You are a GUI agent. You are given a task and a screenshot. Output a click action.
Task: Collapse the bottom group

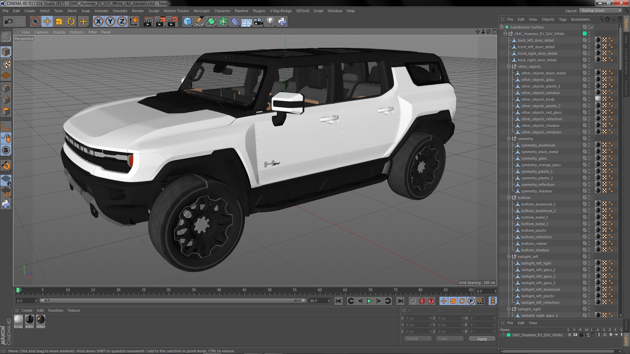(509, 198)
